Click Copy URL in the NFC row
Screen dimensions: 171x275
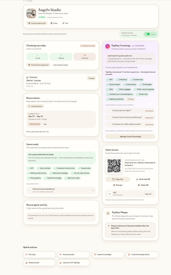click(x=148, y=194)
